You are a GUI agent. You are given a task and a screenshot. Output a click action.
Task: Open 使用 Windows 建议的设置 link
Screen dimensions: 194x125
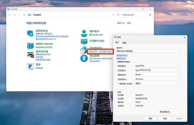tap(100, 59)
